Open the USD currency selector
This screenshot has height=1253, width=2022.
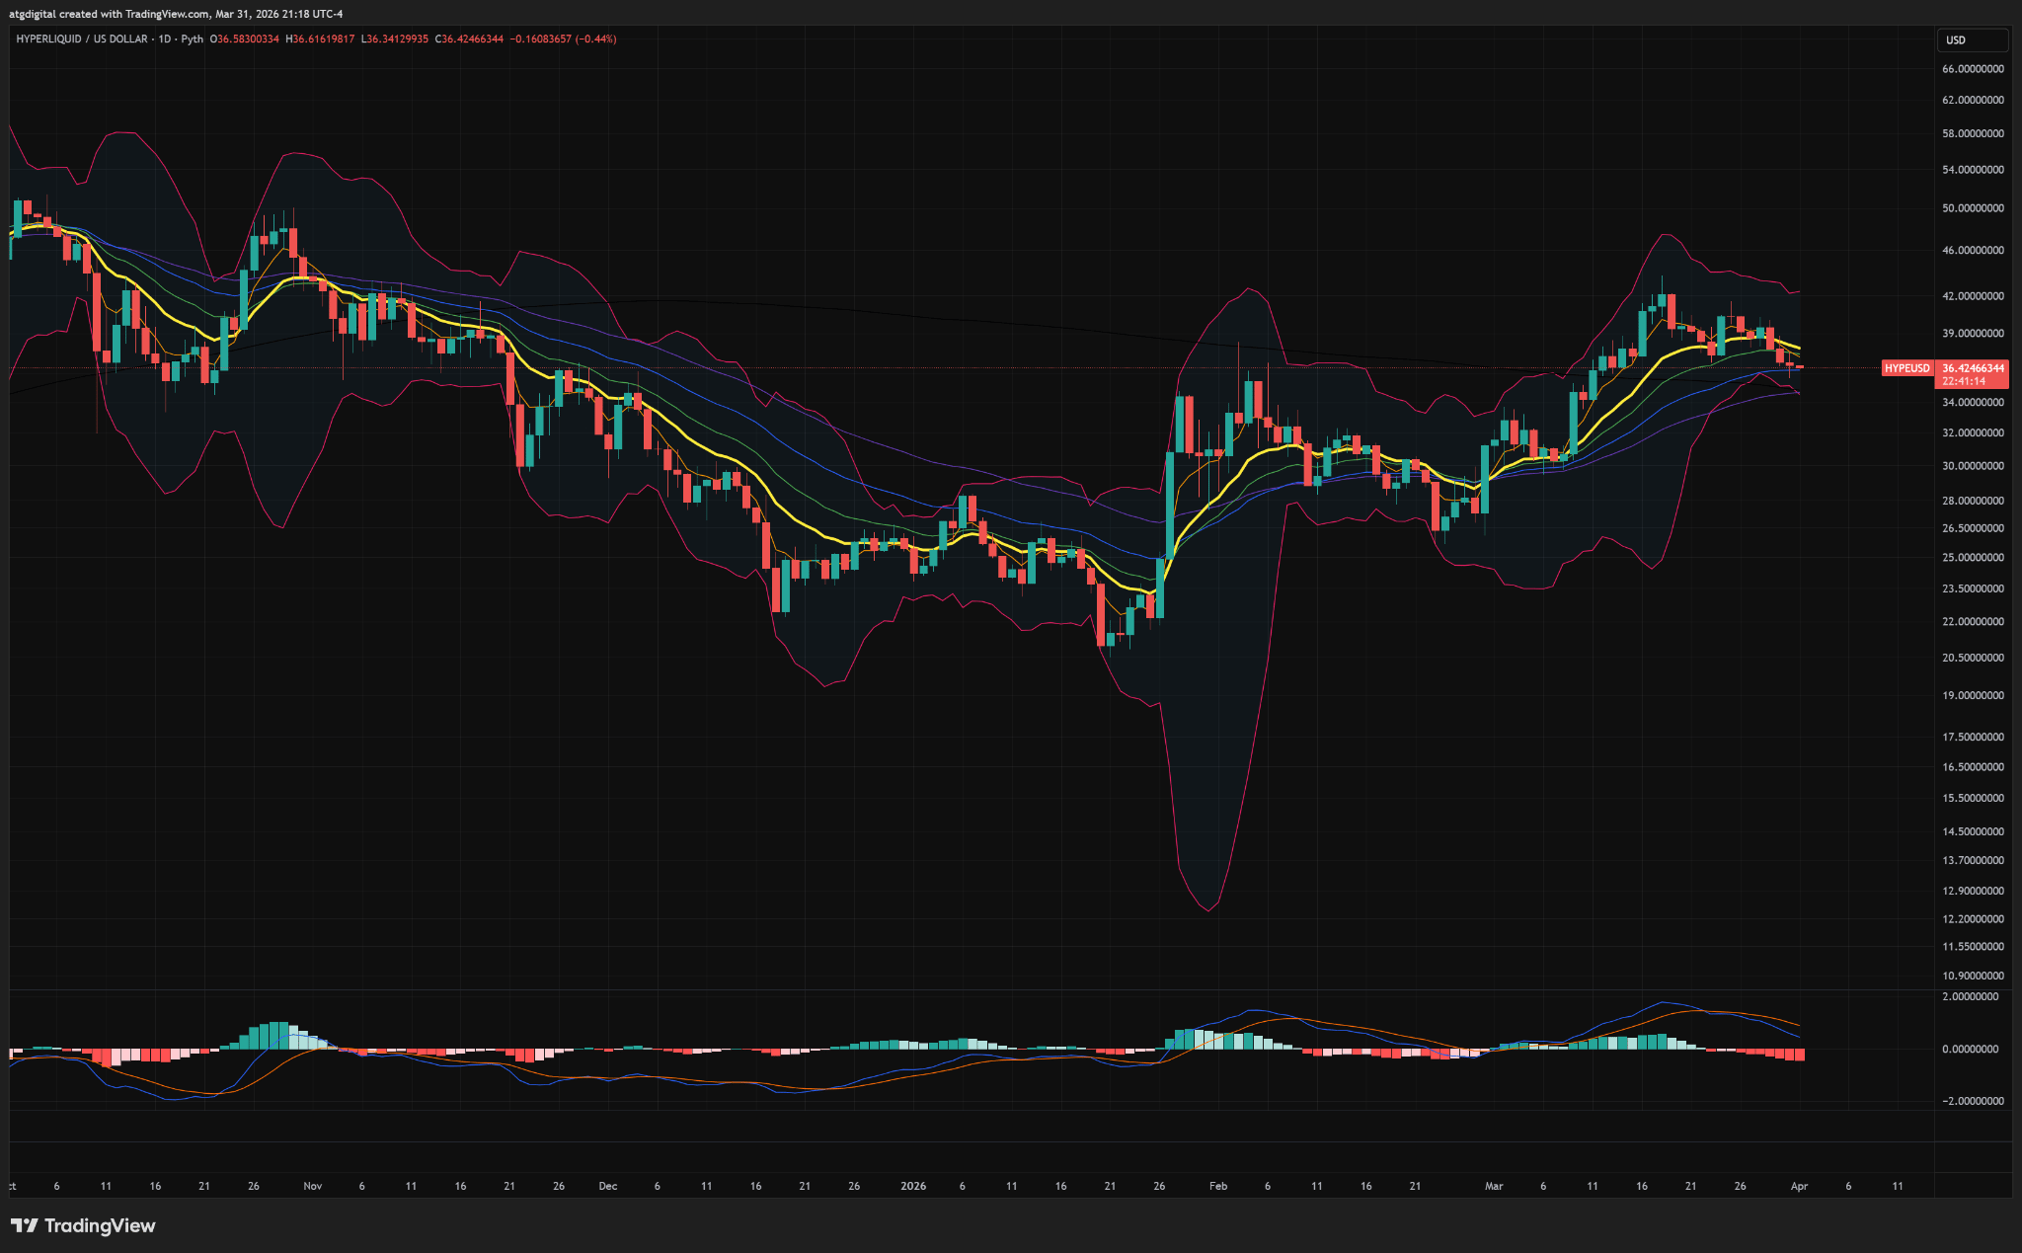point(1971,40)
